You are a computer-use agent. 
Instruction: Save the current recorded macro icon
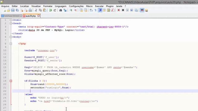click(x=136, y=10)
